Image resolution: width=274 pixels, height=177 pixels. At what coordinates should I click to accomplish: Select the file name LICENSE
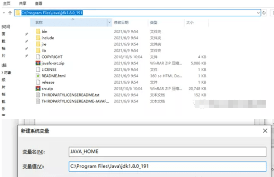[49, 70]
